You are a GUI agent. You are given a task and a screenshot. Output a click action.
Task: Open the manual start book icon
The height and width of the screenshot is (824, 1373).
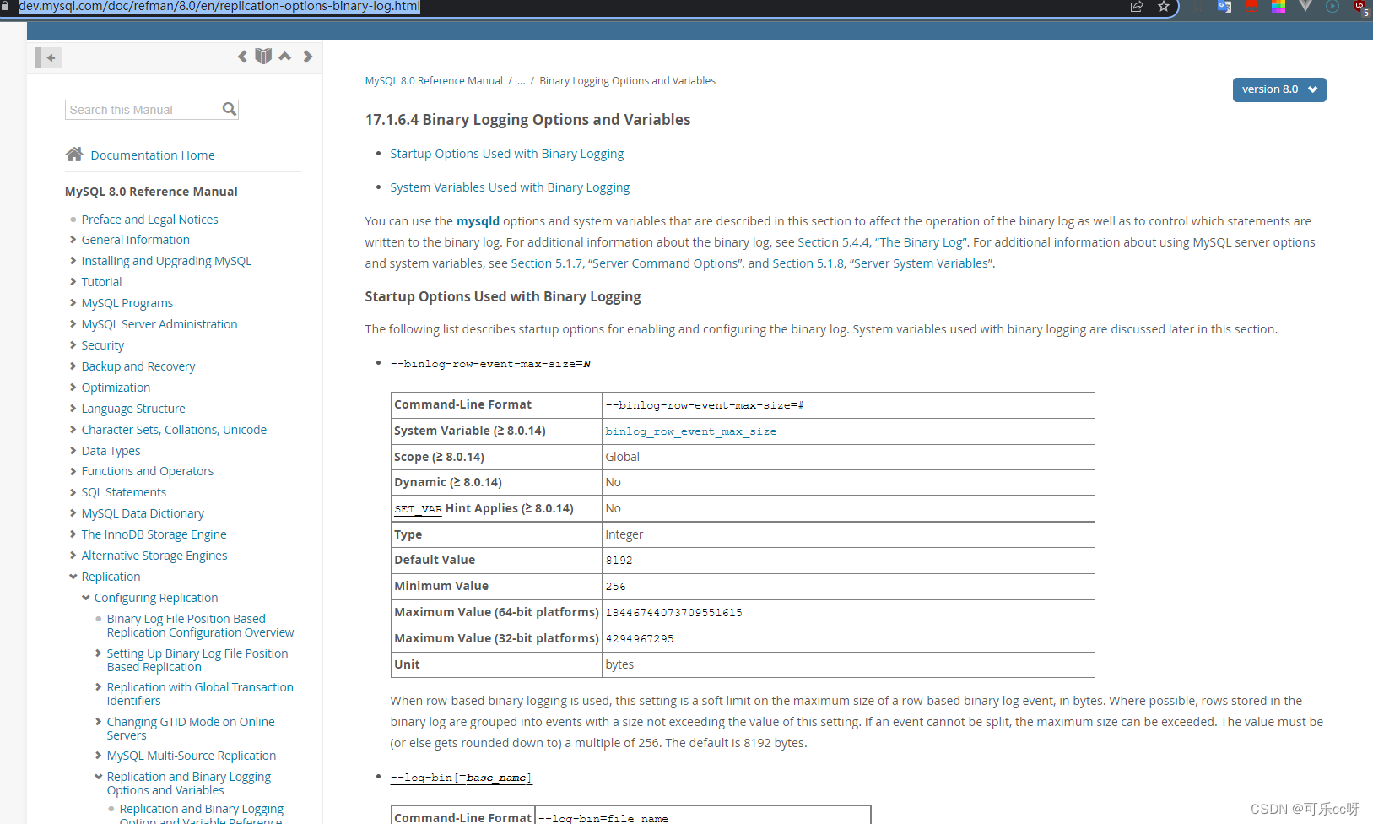coord(263,57)
